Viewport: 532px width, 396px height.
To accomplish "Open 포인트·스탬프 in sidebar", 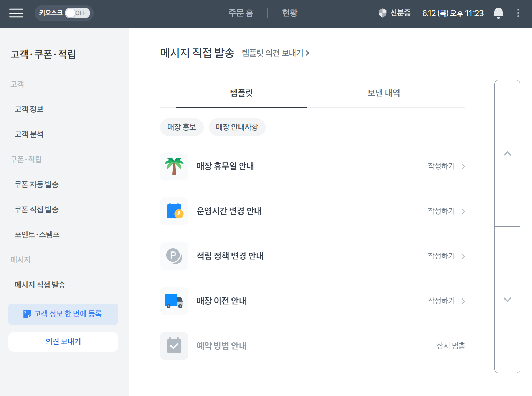I will pos(37,235).
